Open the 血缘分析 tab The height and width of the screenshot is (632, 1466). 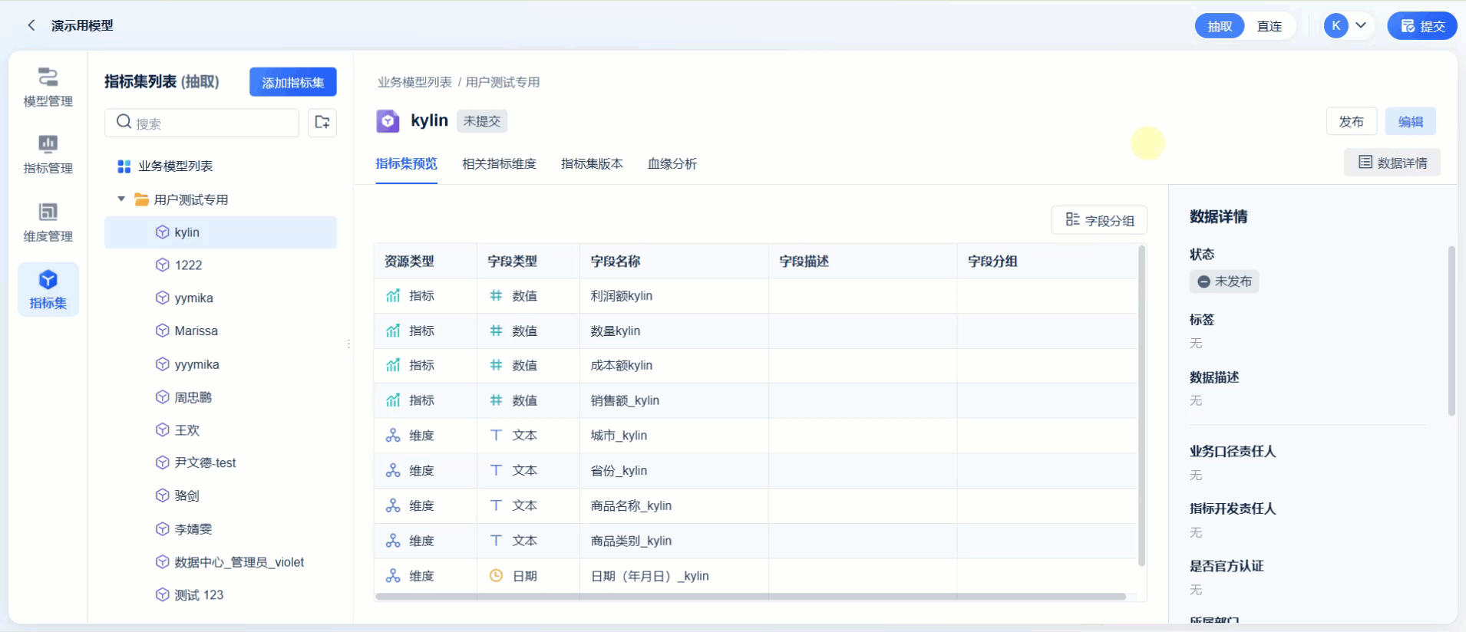tap(672, 163)
